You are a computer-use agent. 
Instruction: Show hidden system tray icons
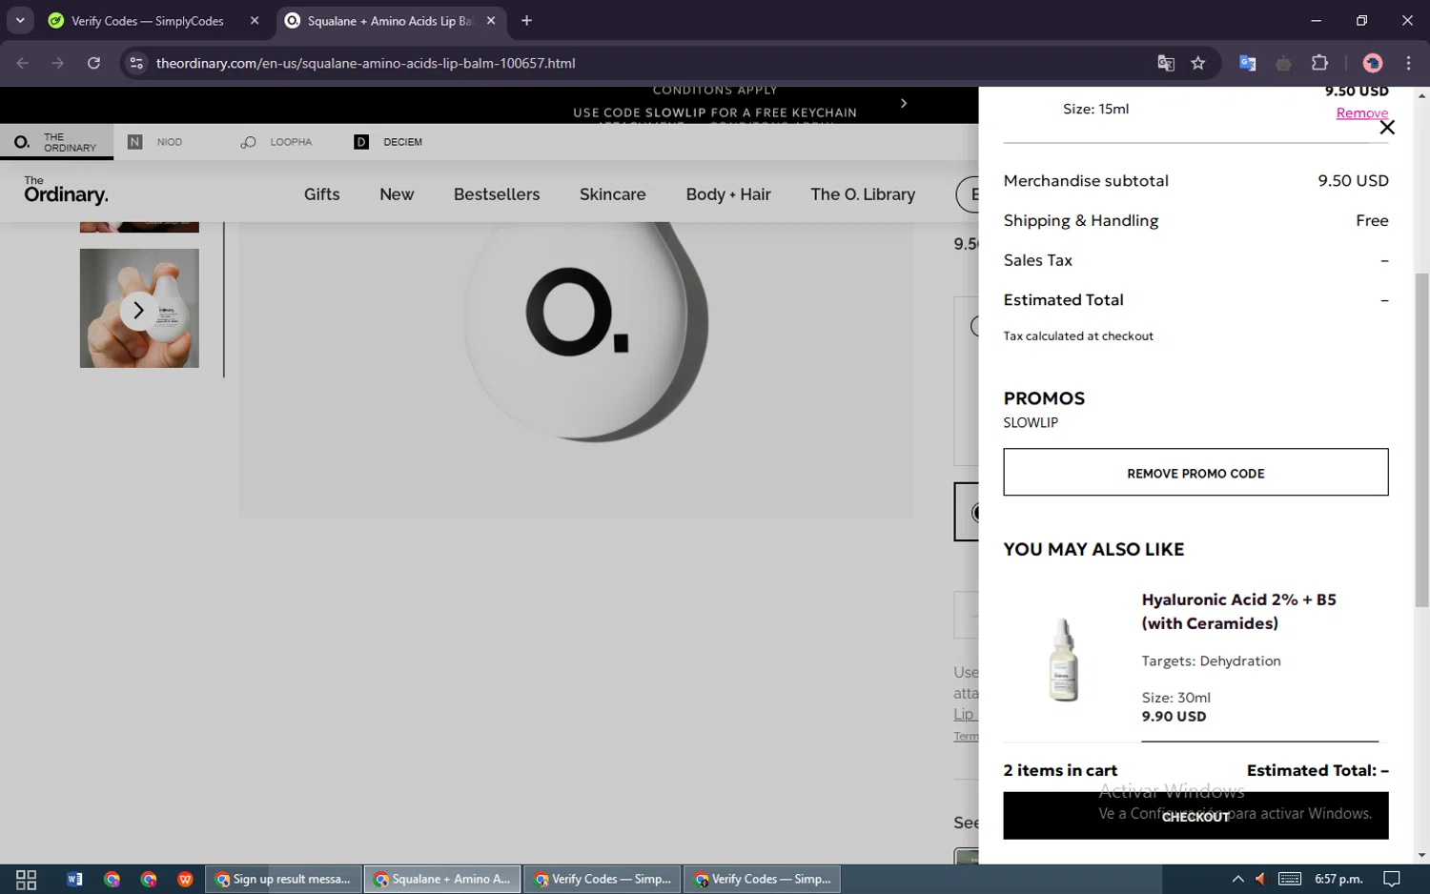1237,879
